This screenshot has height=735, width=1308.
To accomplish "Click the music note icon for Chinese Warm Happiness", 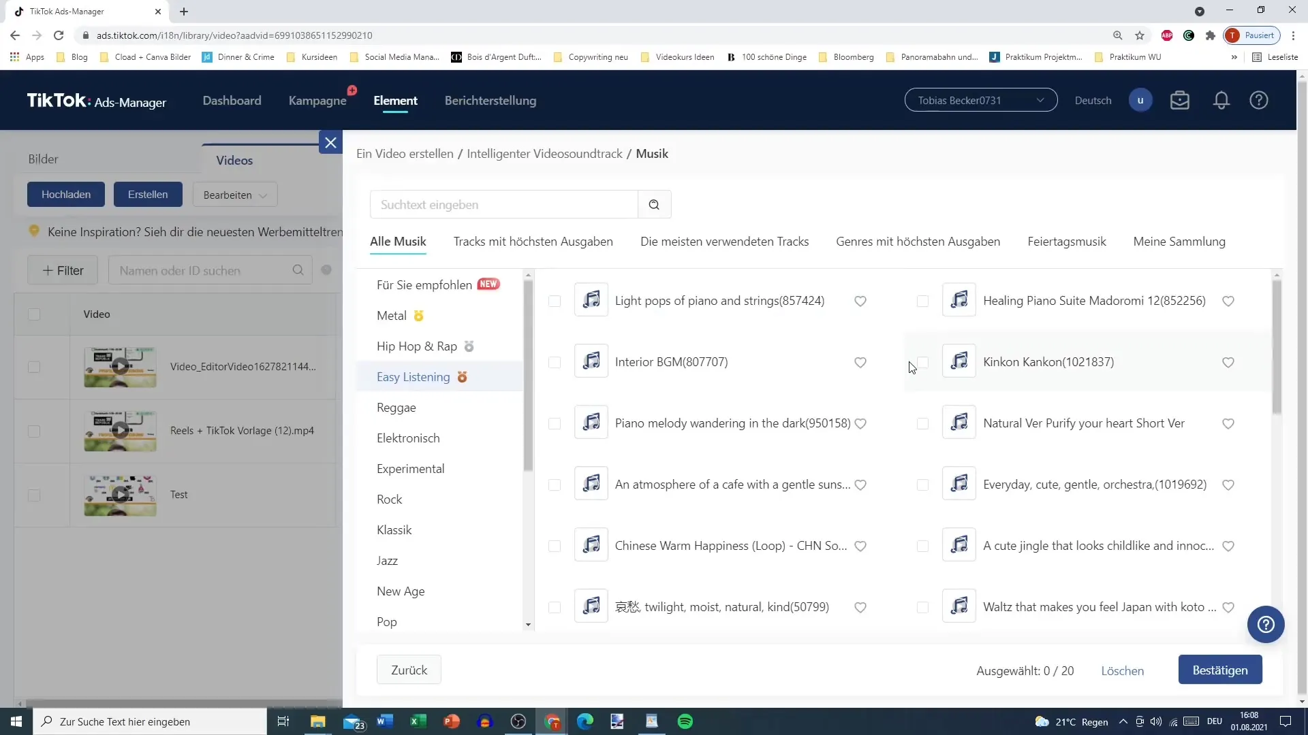I will [x=591, y=546].
